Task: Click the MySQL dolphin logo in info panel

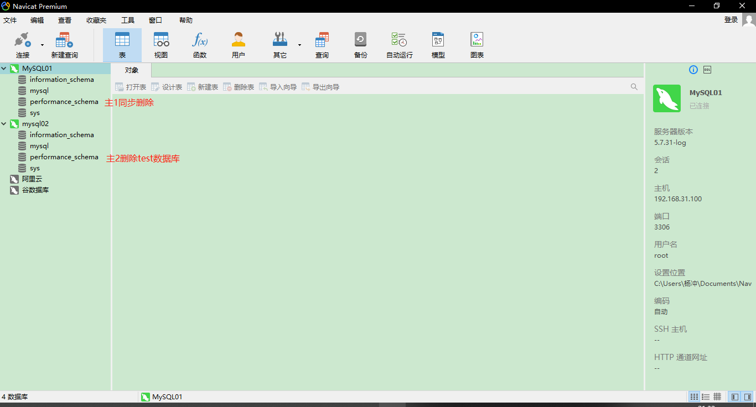Action: pyautogui.click(x=667, y=98)
